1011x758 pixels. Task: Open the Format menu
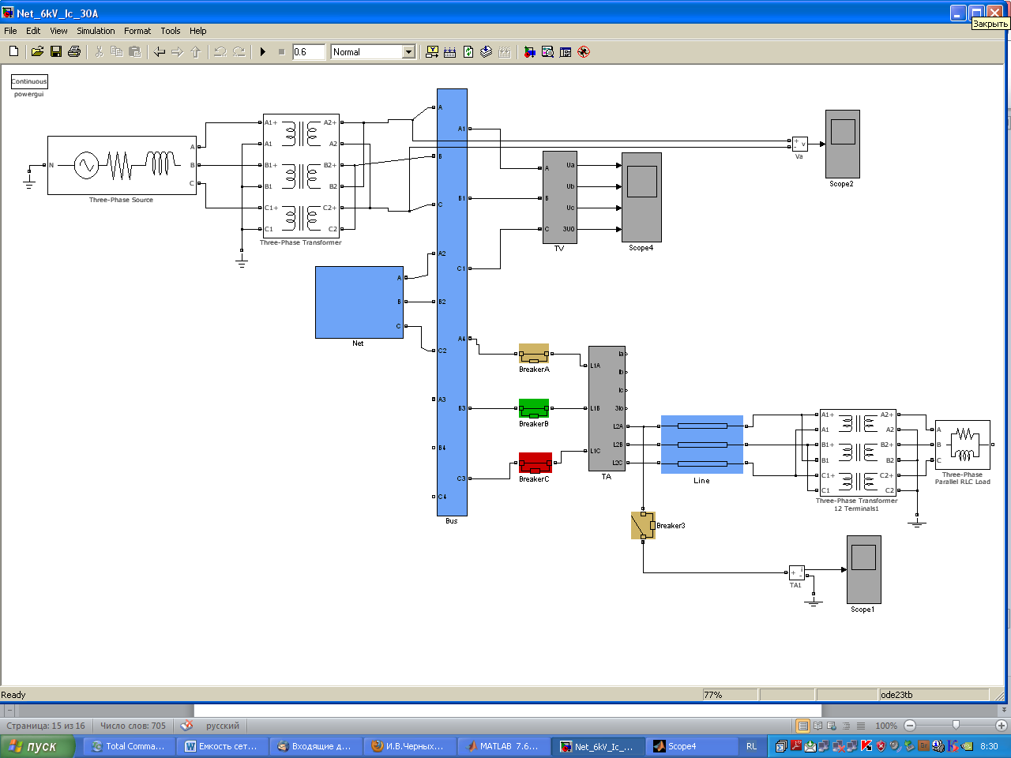point(137,31)
